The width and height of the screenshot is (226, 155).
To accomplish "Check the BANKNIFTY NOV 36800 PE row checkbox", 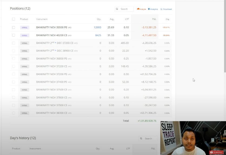I will pos(14,58).
